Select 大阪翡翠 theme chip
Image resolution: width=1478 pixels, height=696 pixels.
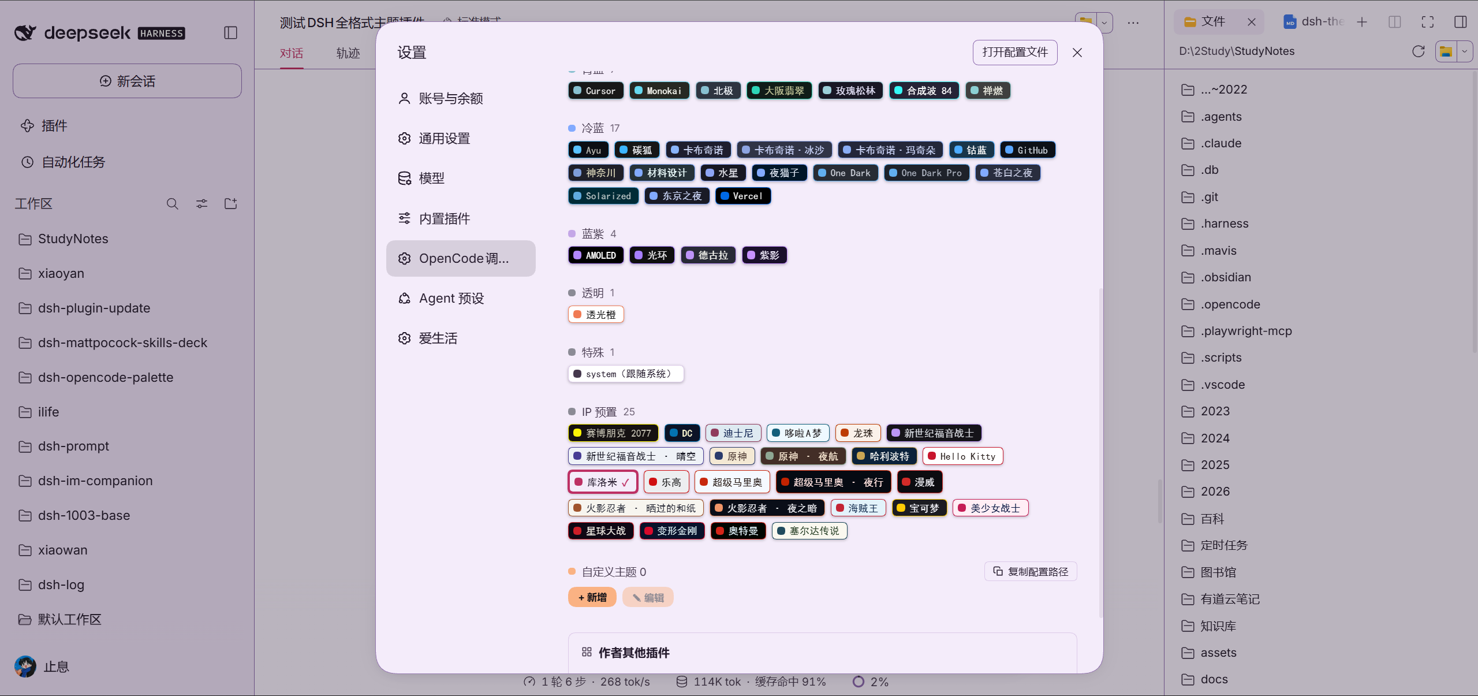click(779, 91)
